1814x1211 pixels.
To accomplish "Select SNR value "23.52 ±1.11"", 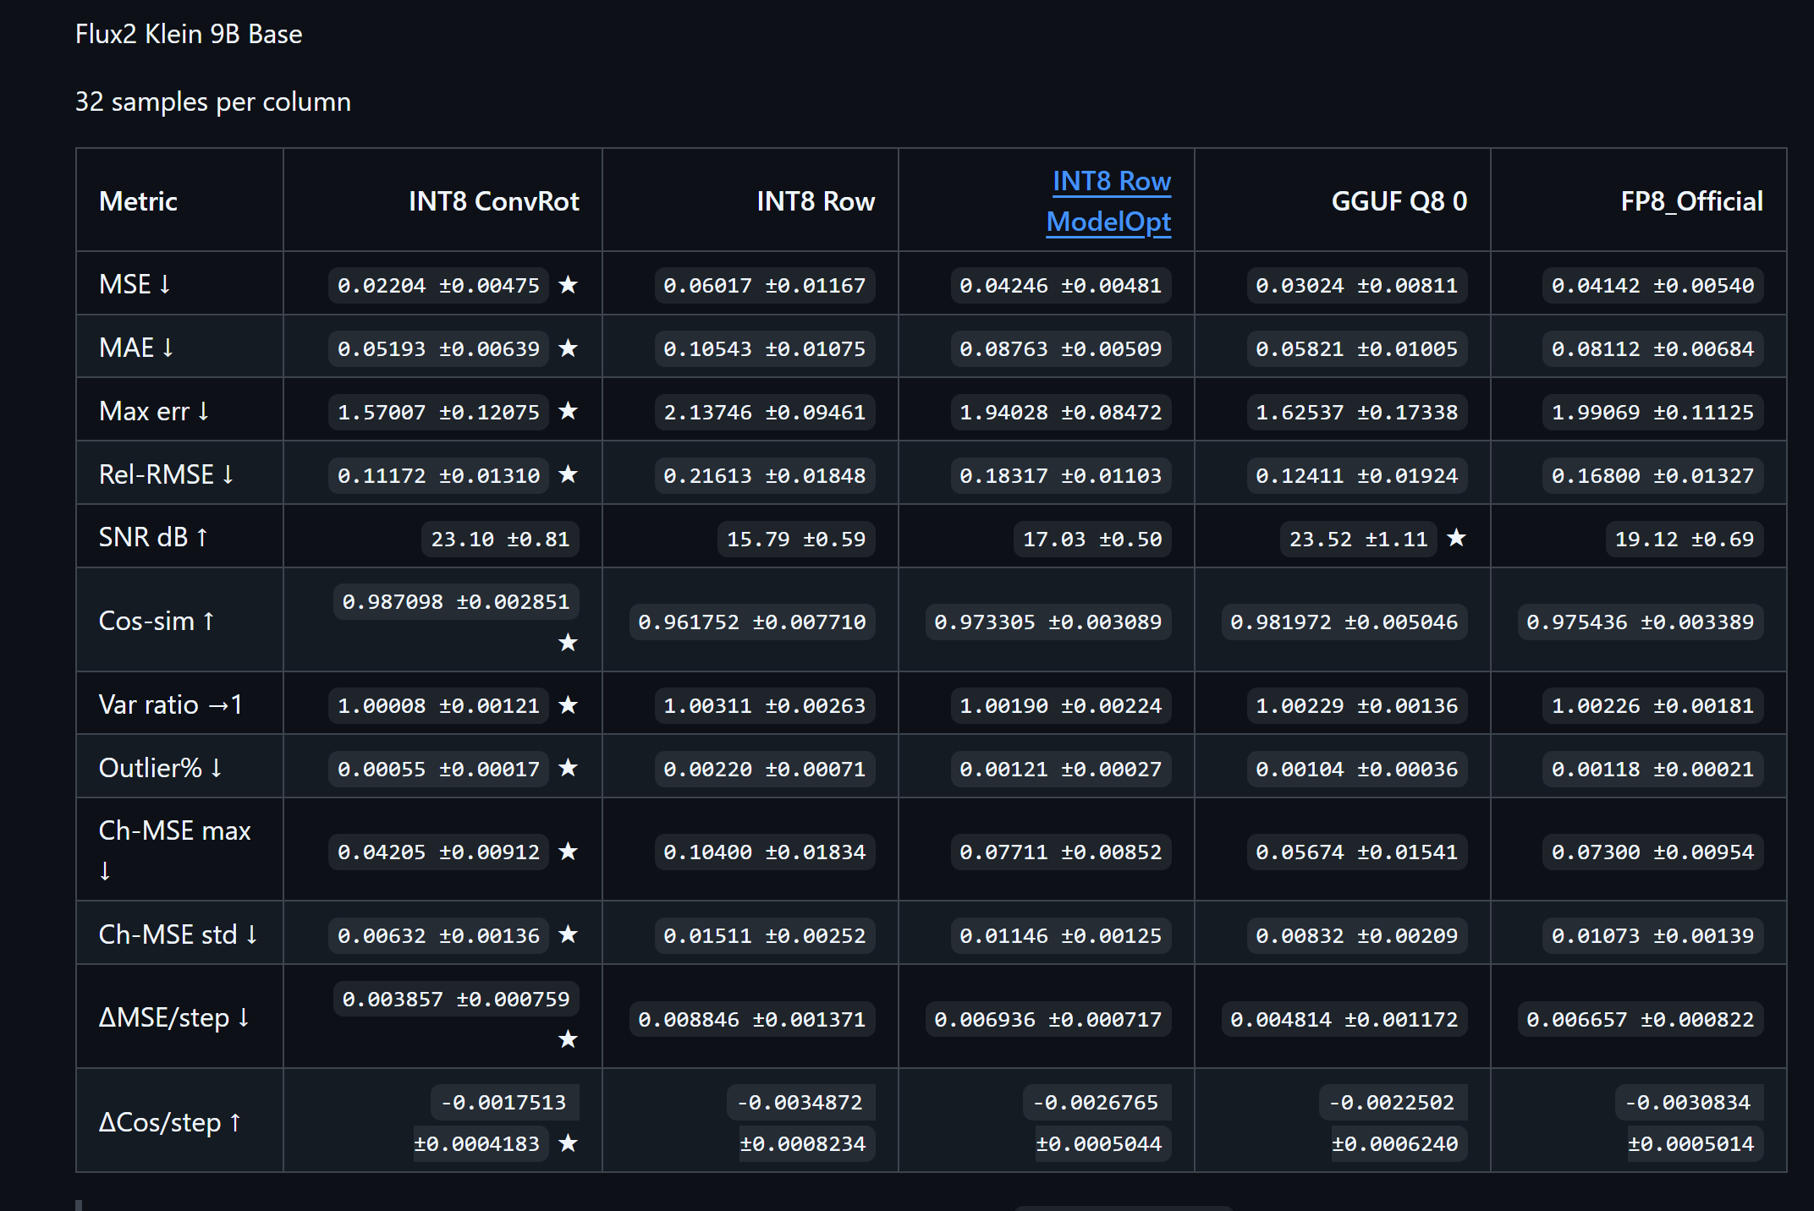I will pos(1358,540).
